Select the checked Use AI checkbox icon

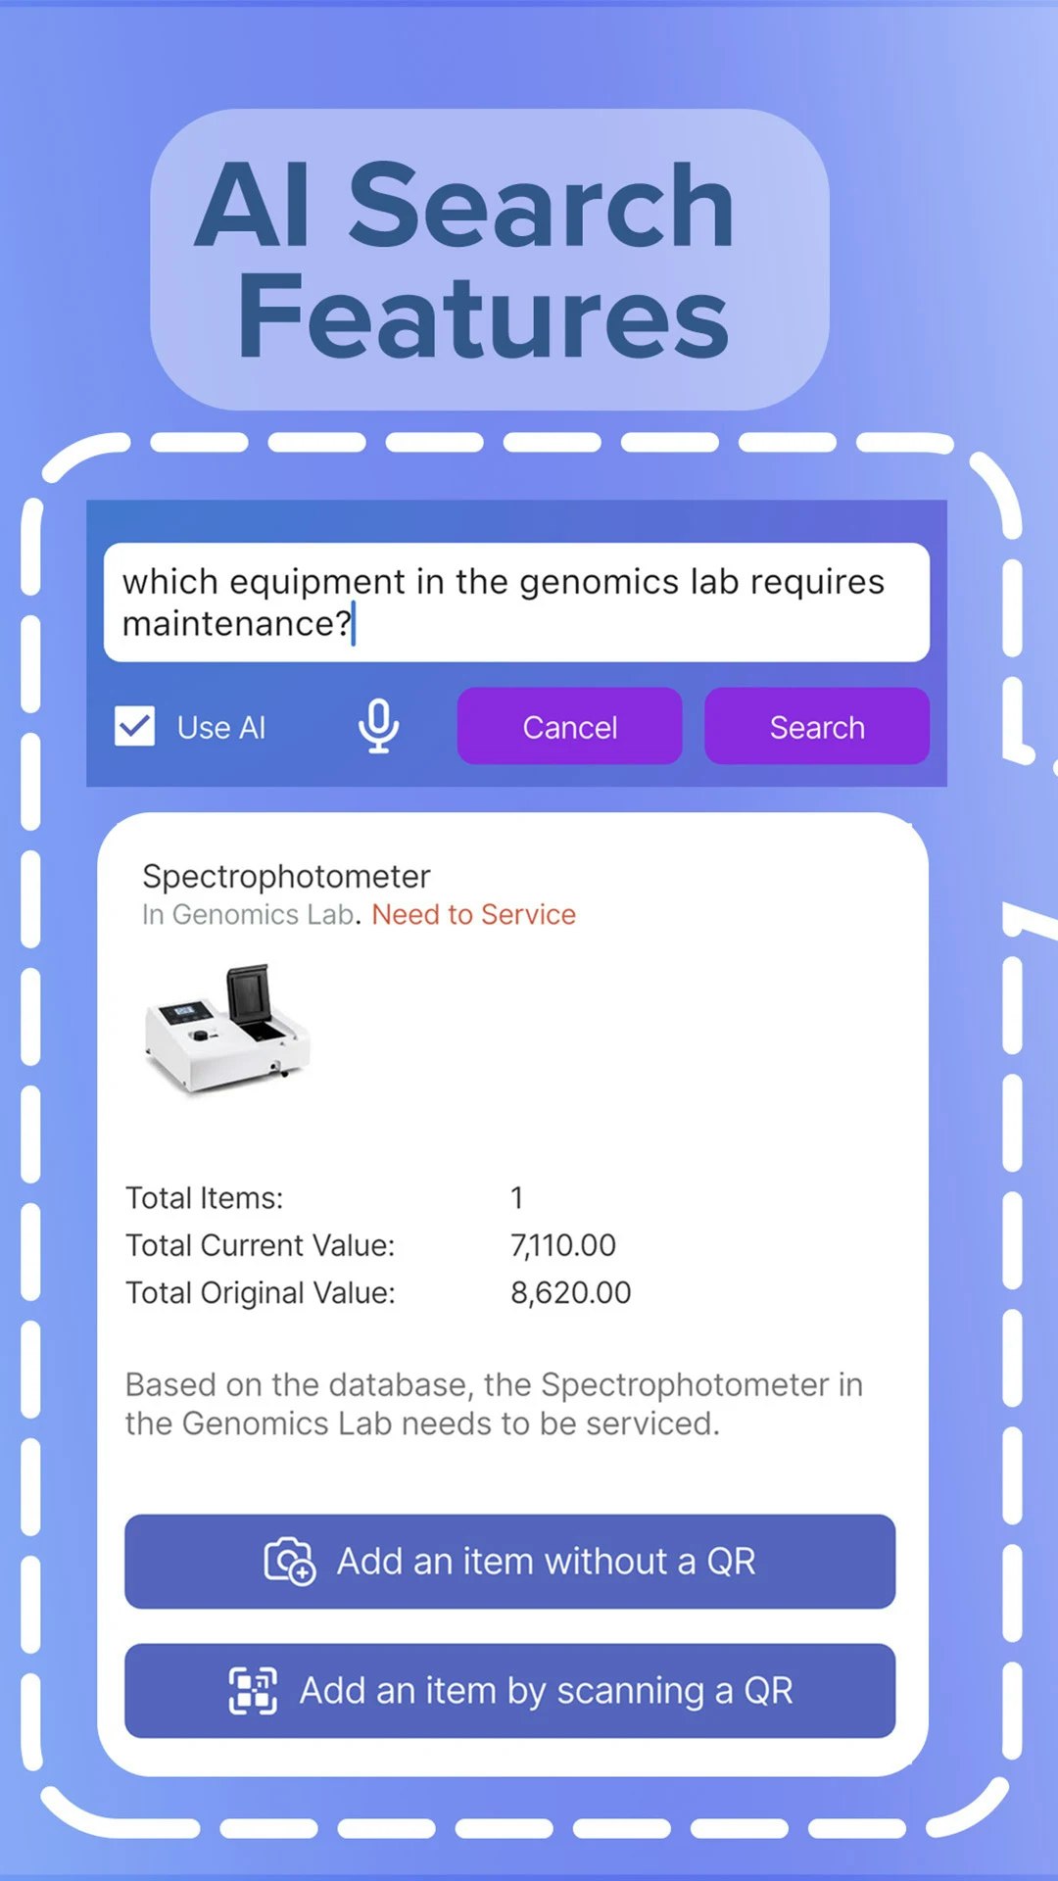coord(134,726)
